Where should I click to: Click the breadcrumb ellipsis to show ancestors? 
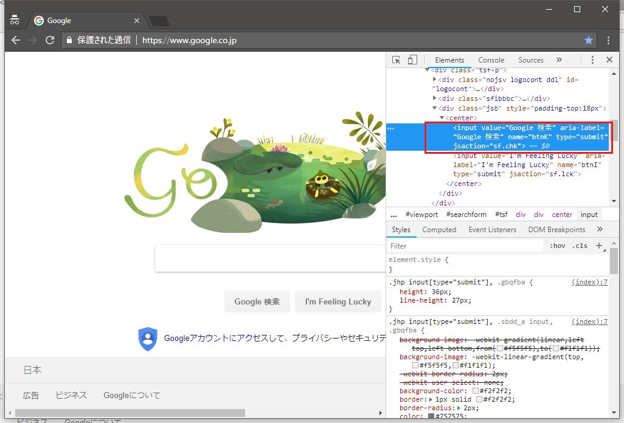(393, 215)
